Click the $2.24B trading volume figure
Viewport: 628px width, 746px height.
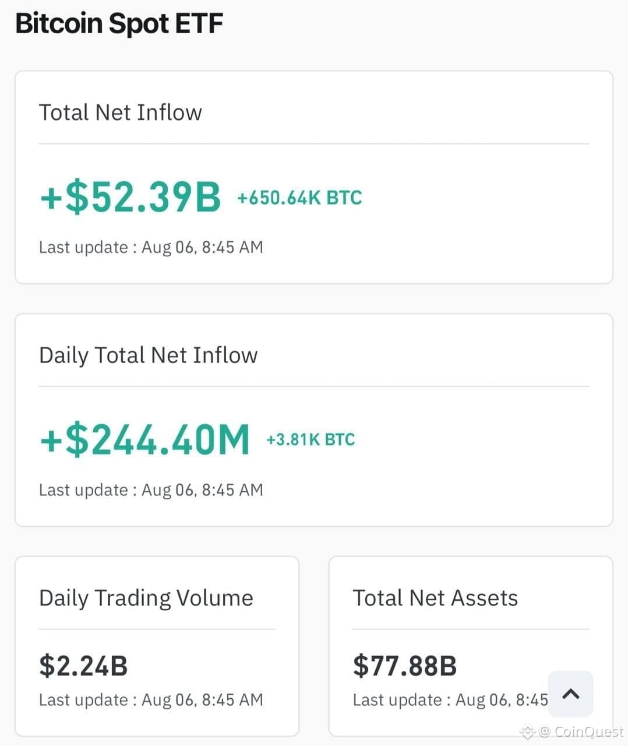coord(83,666)
